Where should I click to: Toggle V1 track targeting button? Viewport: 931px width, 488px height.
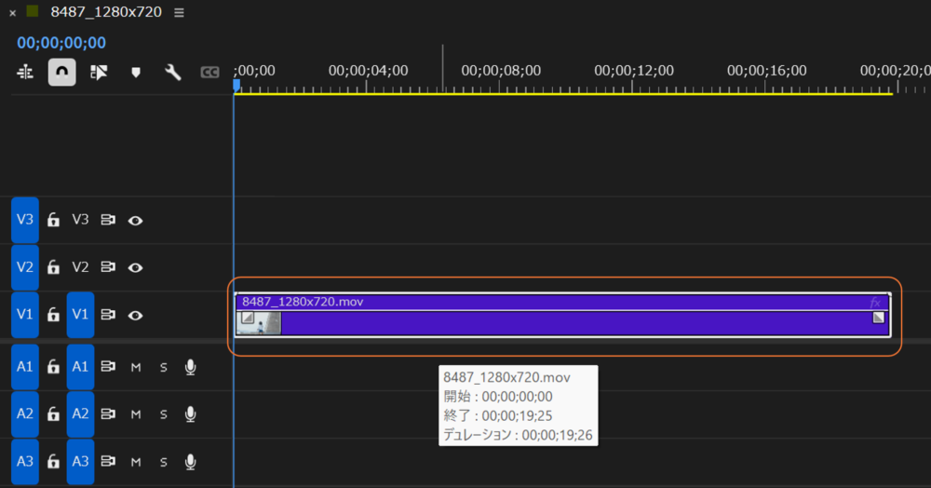click(80, 314)
